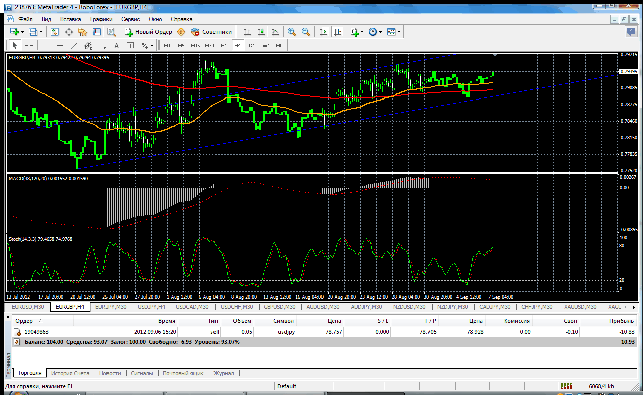643x395 pixels.
Task: Set timeframe to D1
Action: (252, 45)
